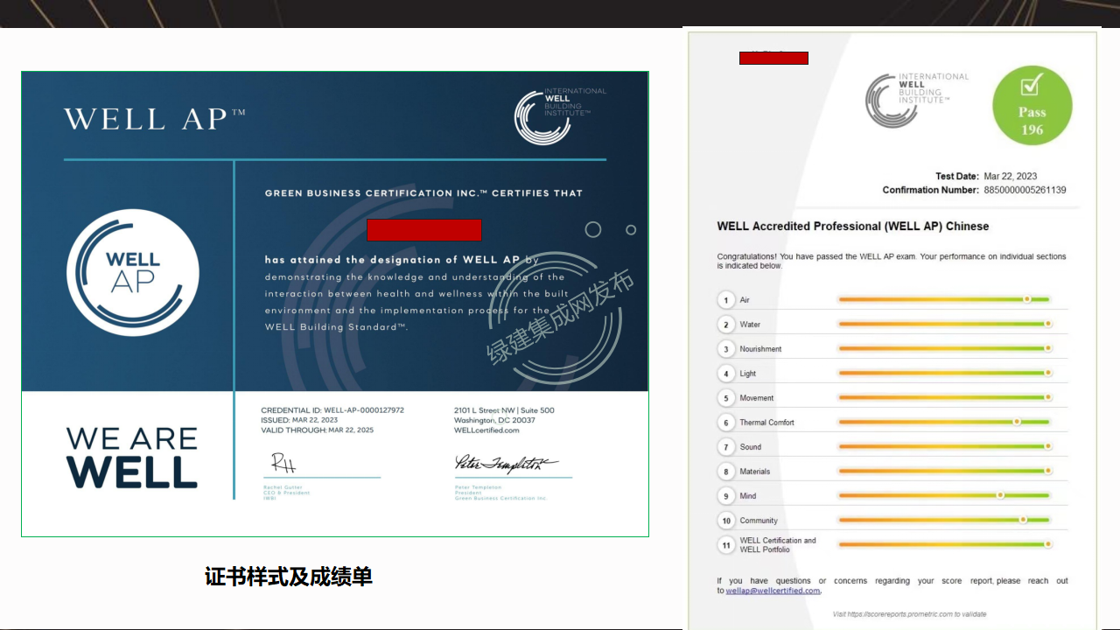The image size is (1120, 630).
Task: Click the "Congratulations!" paragraph on score report
Action: [x=892, y=261]
